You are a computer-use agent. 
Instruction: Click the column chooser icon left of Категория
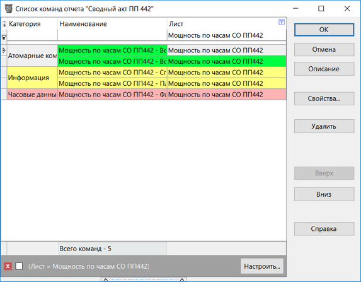click(4, 24)
